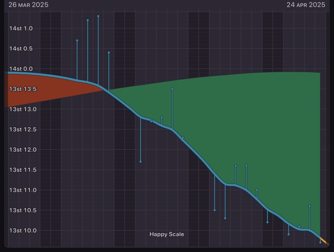Tap the late weigh-in point near 13st 10.6
Screen dimensions: 334x252
(x=310, y=206)
